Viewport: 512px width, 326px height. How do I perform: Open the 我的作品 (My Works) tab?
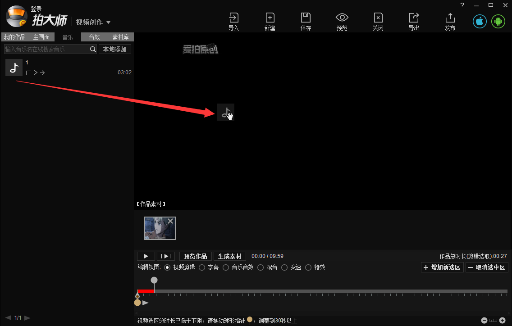14,37
